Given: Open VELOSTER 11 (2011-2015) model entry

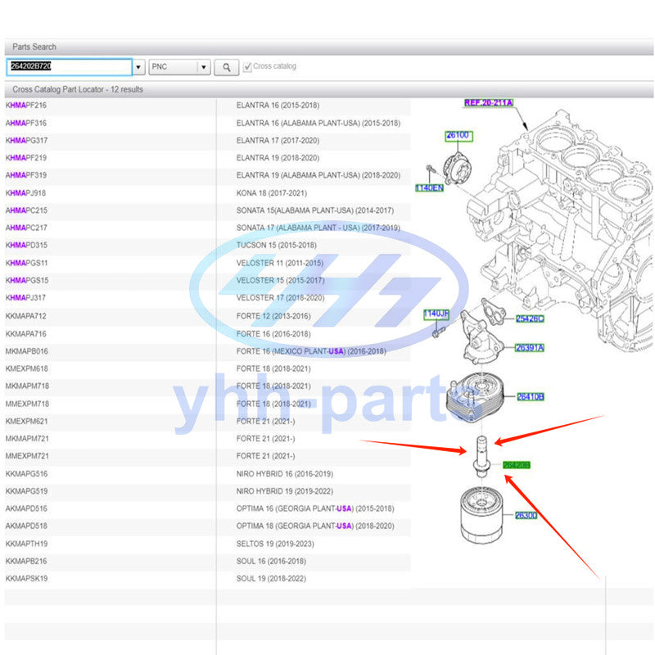Looking at the screenshot, I should point(280,263).
